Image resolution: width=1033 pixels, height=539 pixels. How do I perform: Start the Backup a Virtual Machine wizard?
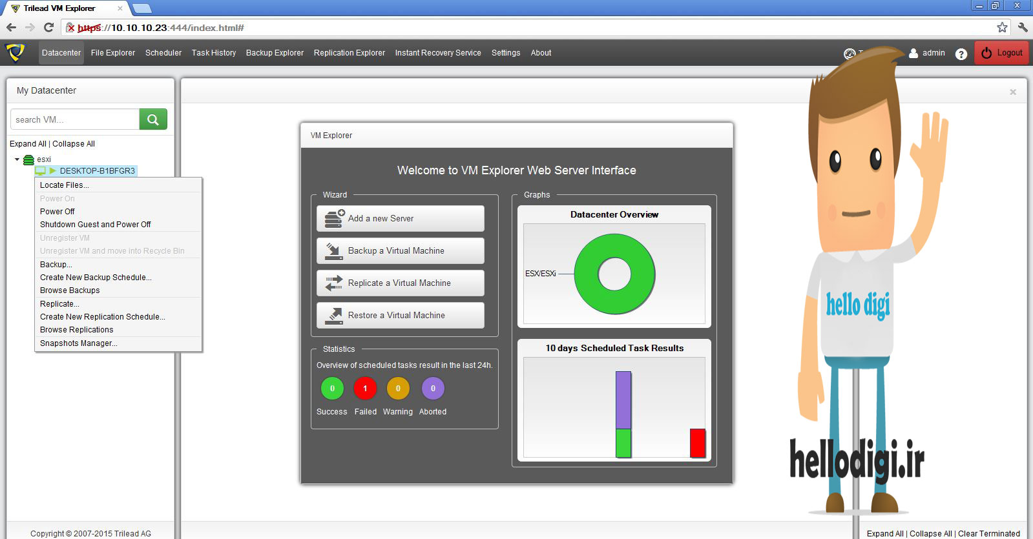point(401,250)
